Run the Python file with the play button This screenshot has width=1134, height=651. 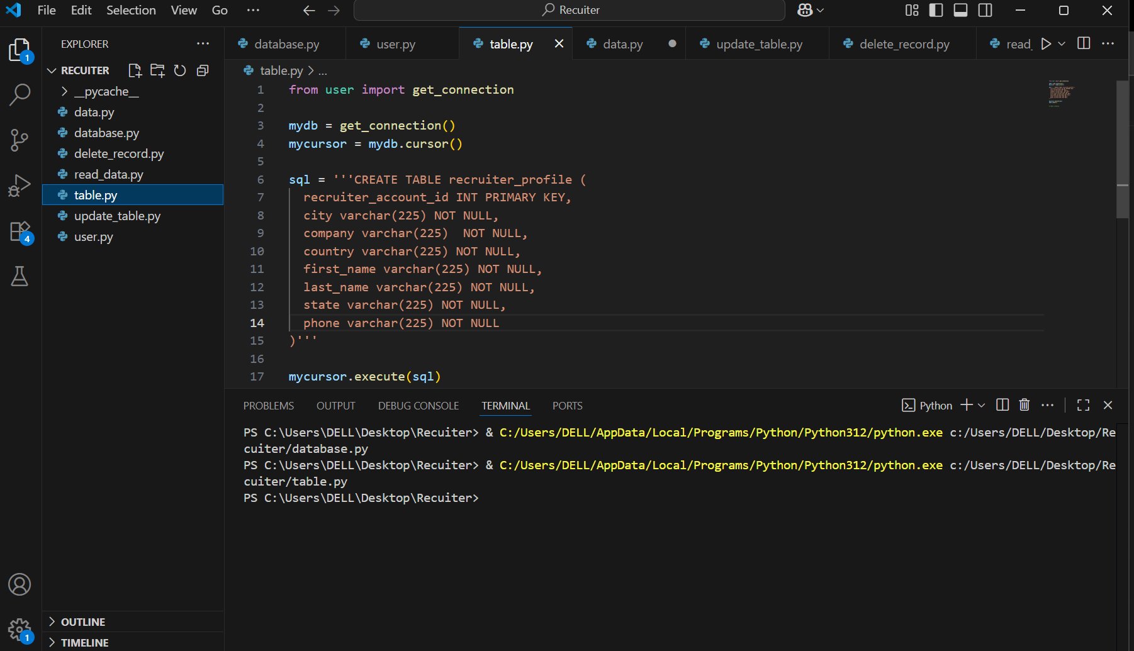click(x=1047, y=43)
